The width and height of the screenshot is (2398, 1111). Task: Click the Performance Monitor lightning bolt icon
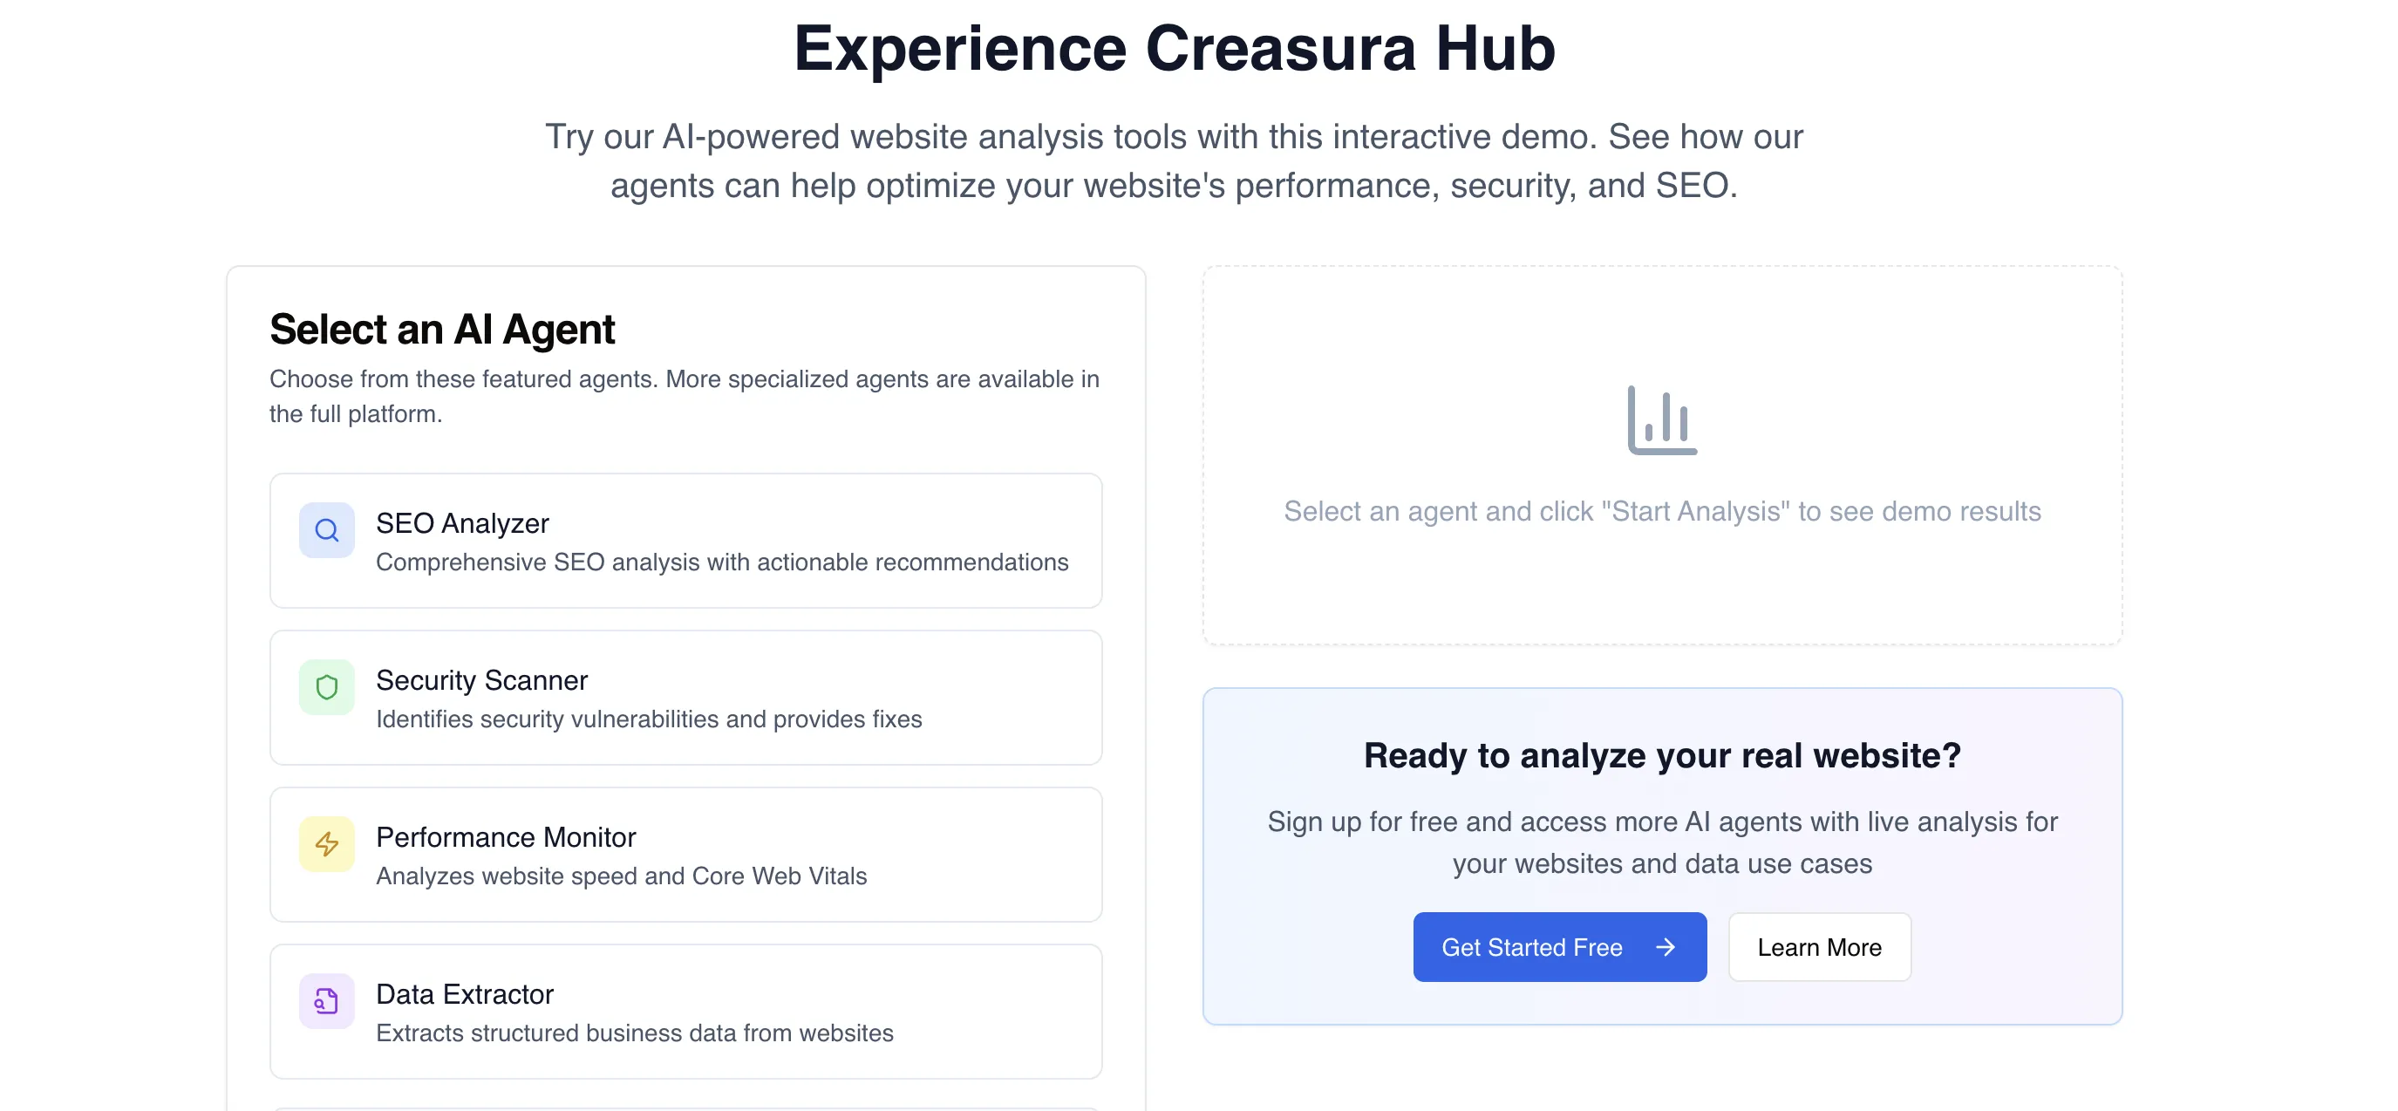pos(327,844)
